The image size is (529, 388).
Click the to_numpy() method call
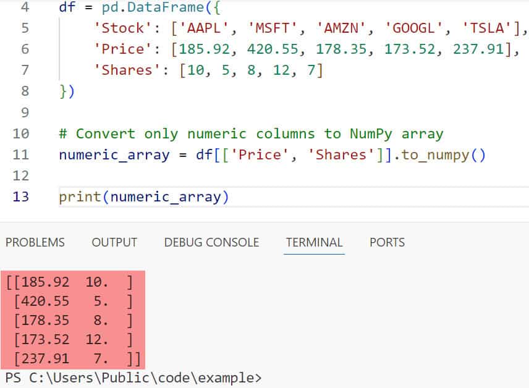tap(444, 154)
